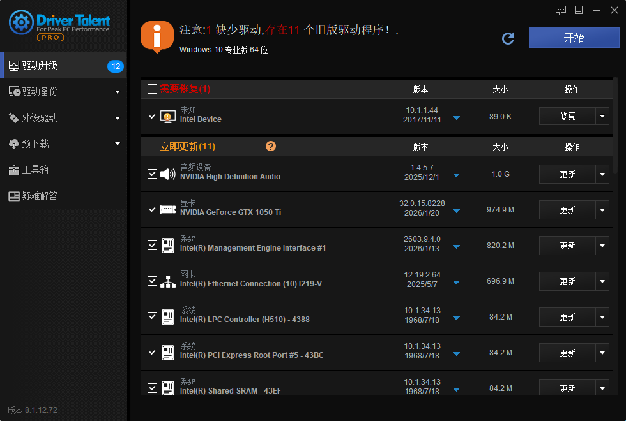
Task: Click the driver list vertical scrollbar
Action: pyautogui.click(x=615, y=125)
